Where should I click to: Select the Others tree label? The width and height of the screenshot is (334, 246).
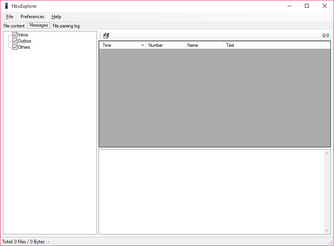(x=24, y=47)
